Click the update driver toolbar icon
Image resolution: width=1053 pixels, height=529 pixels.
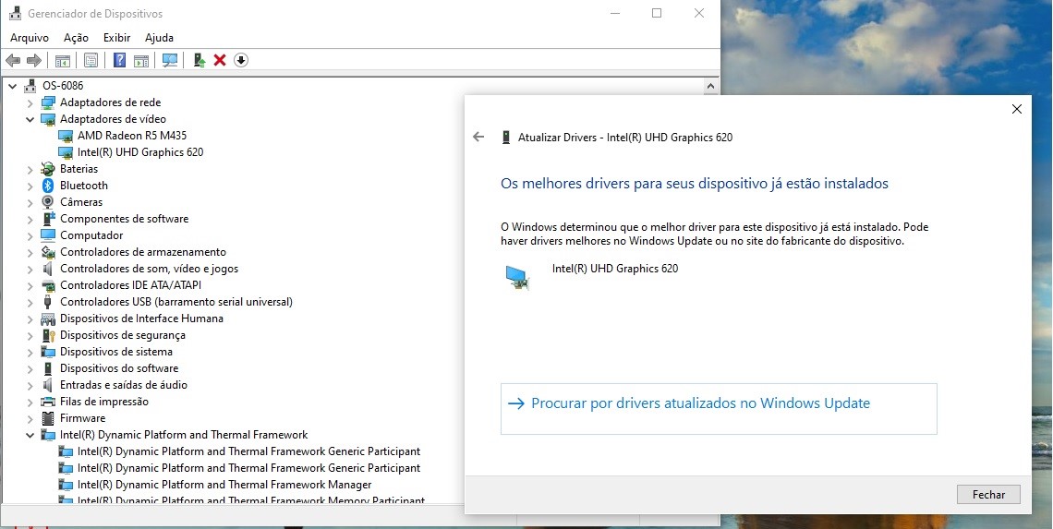(198, 60)
